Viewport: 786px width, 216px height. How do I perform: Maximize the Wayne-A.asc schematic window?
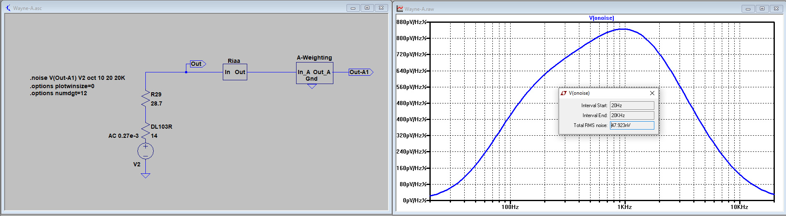[367, 8]
